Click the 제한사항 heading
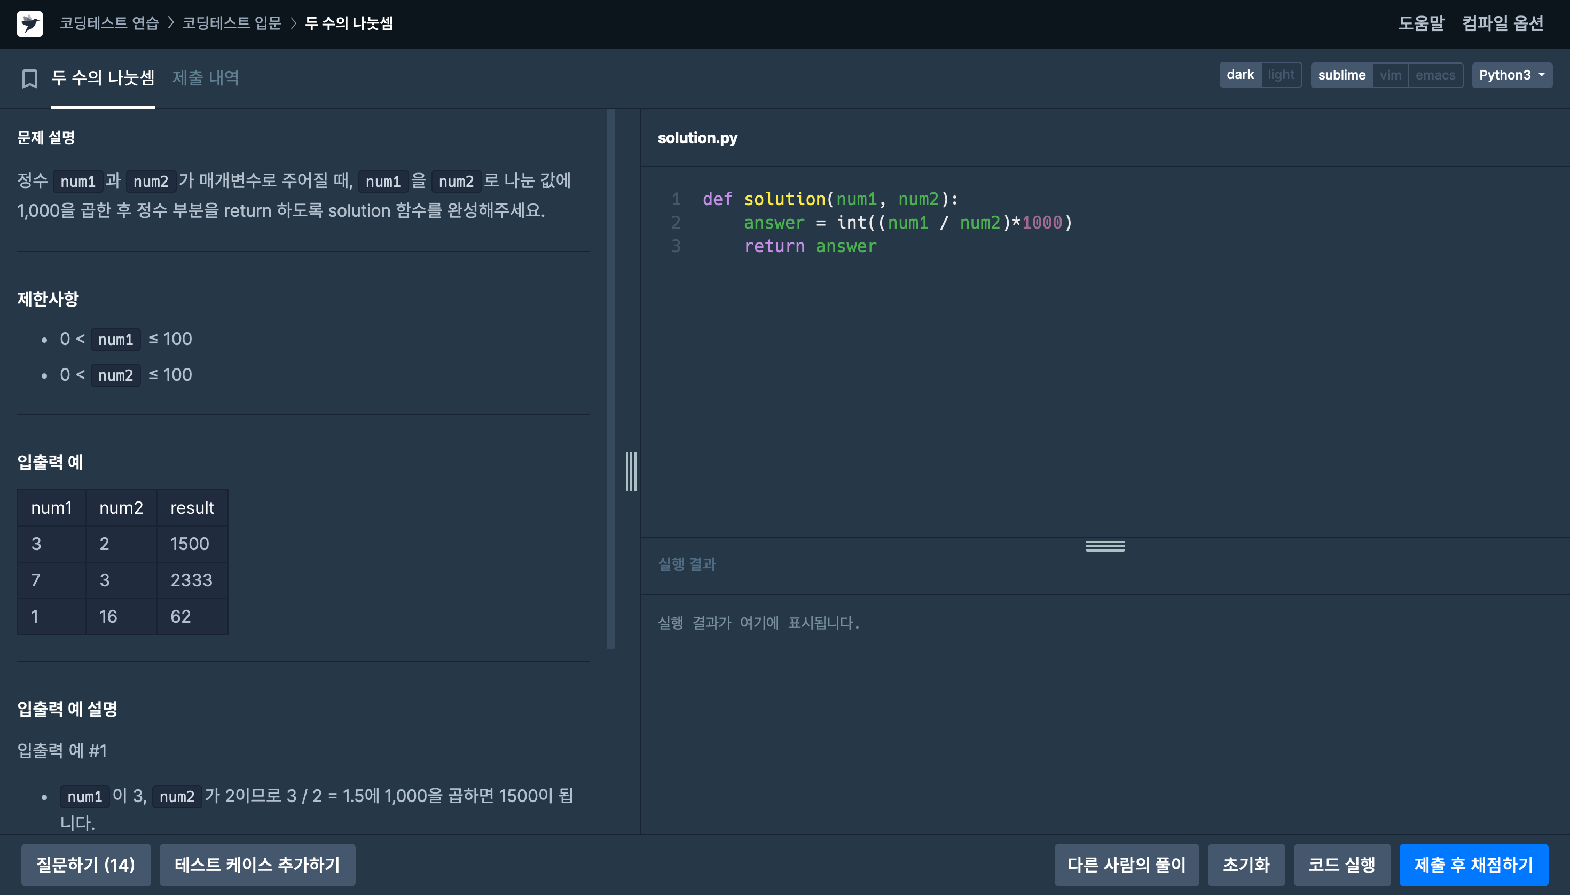Viewport: 1570px width, 895px height. [x=48, y=299]
